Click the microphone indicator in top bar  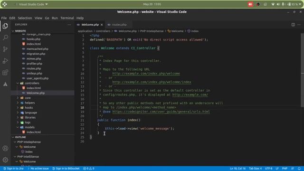pyautogui.click(x=283, y=4)
